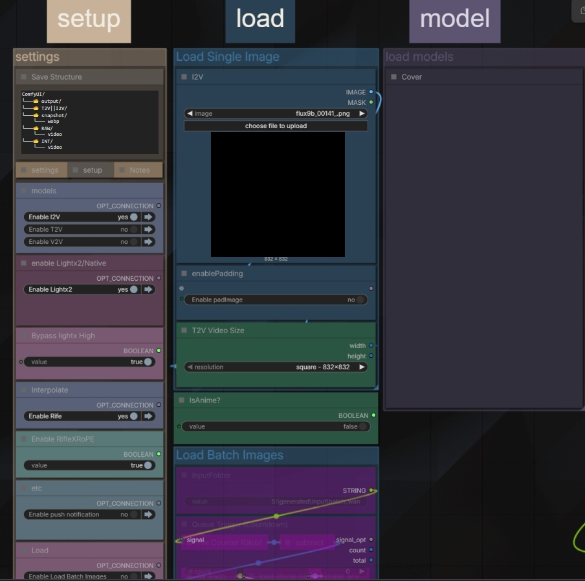Click the loaded image preview thumbnail

click(278, 194)
